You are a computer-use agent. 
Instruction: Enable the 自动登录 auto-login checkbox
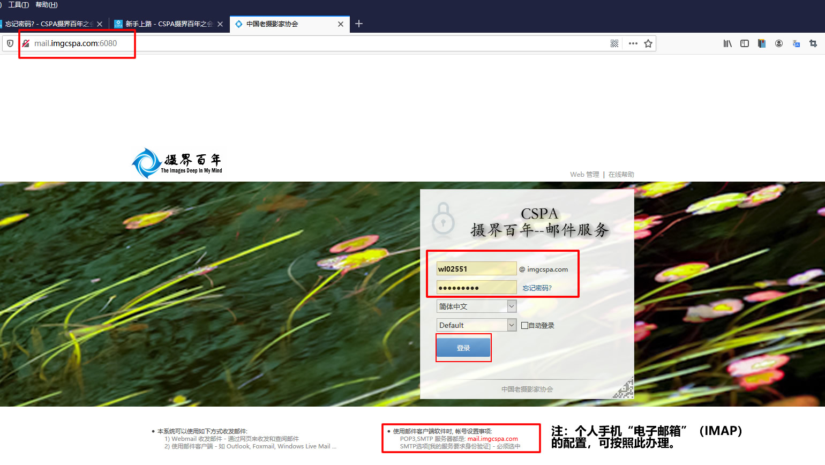pyautogui.click(x=524, y=325)
